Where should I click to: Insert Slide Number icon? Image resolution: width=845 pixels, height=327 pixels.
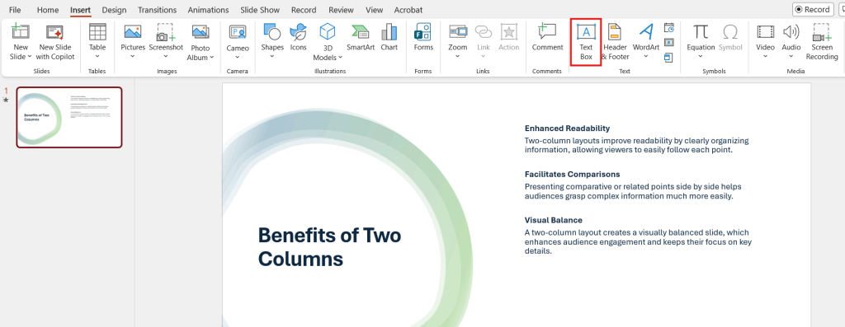coord(668,42)
